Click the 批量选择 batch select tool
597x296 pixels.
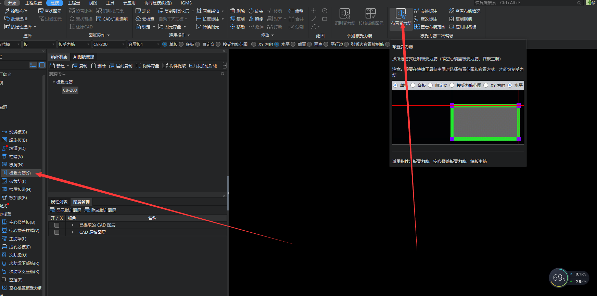[16, 19]
